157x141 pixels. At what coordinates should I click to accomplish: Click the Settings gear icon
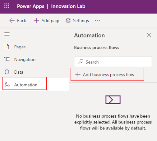pos(68,21)
